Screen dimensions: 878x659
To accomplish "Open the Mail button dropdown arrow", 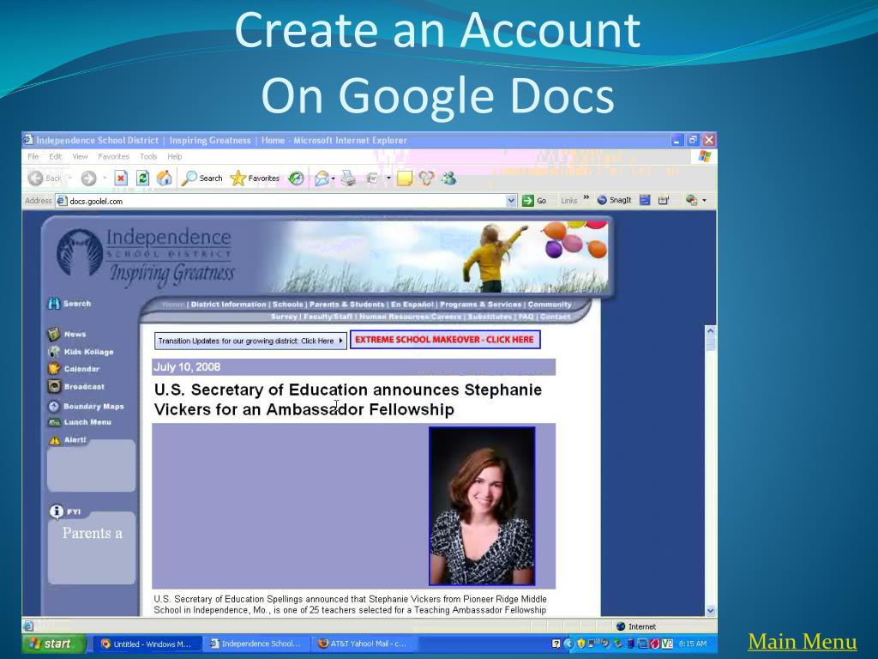I will tap(334, 178).
